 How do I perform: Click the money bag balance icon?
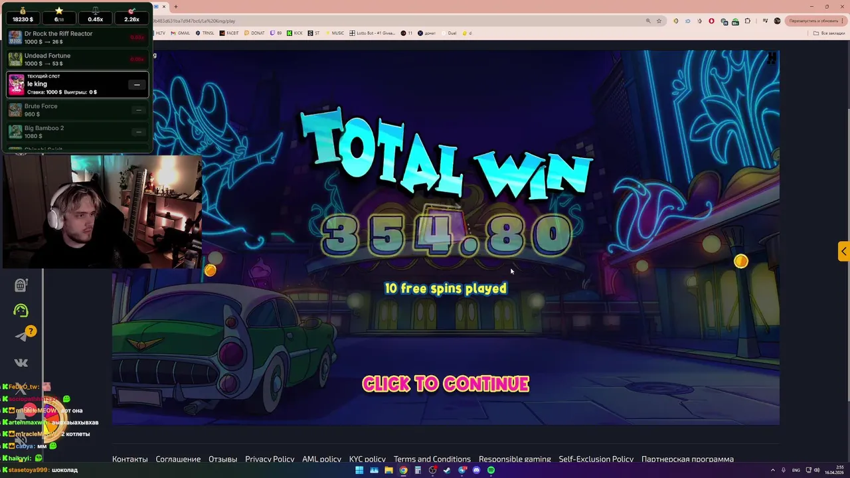23,10
